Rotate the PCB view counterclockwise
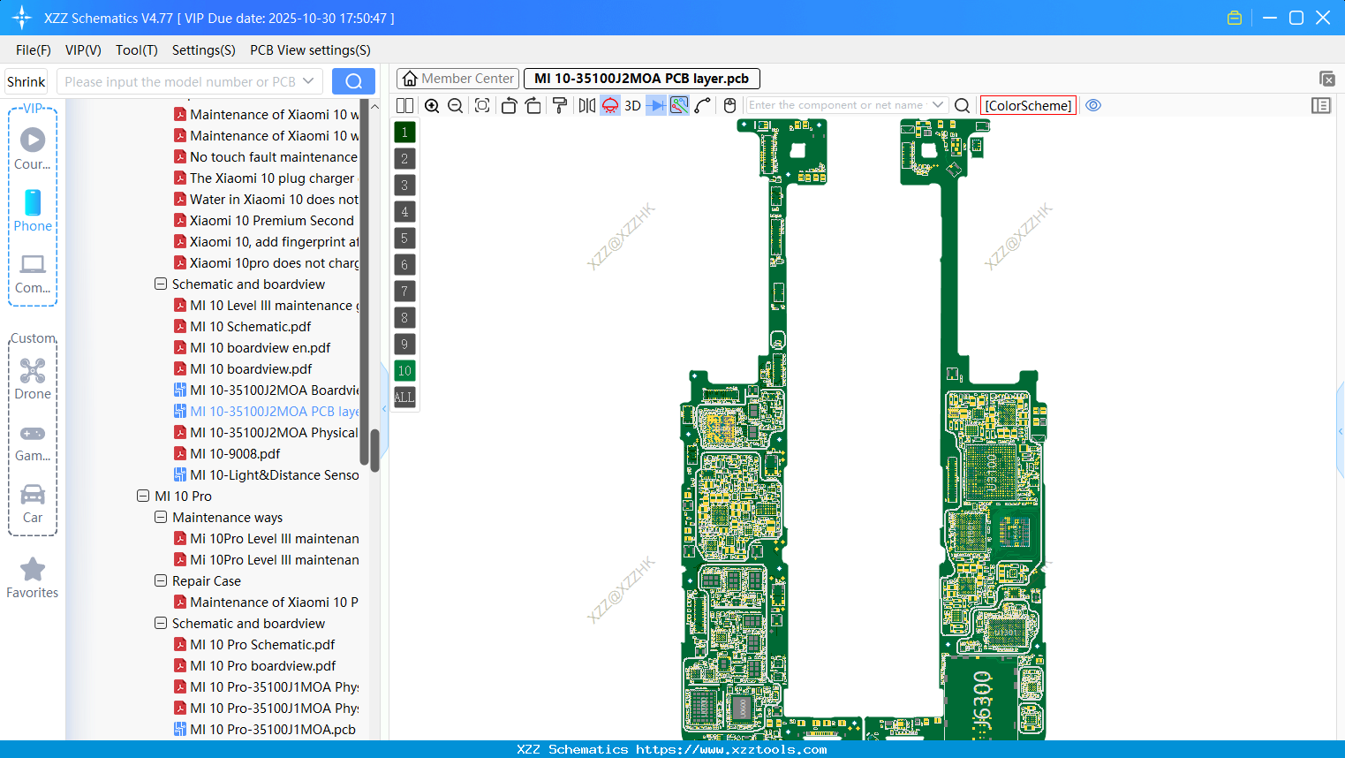 [x=509, y=105]
